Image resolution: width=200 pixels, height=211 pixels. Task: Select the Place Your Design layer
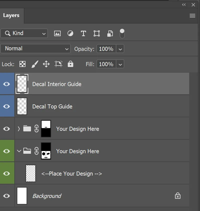[x=71, y=174]
